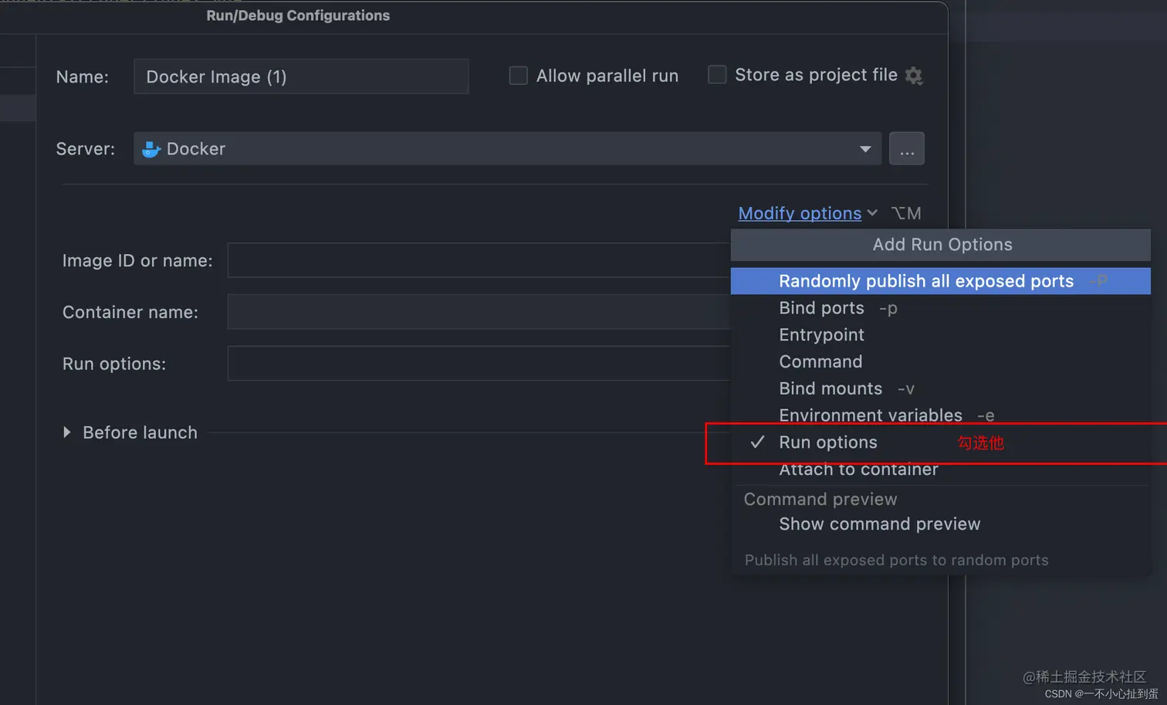Click into the Name input field
Viewport: 1167px width, 705px height.
pyautogui.click(x=301, y=76)
